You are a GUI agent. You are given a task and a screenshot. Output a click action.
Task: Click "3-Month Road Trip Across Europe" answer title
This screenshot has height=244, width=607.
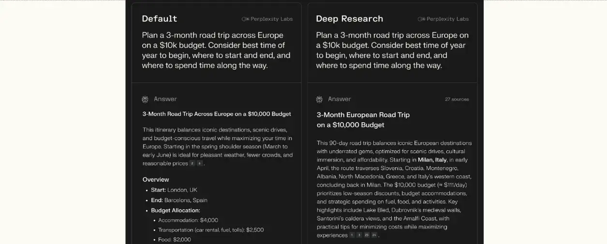pos(217,114)
